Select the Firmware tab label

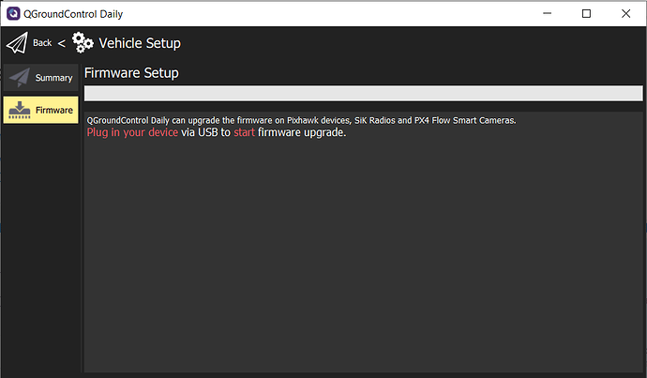coord(54,110)
